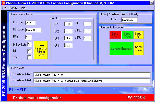Click the MS switch: label

[20, 45]
